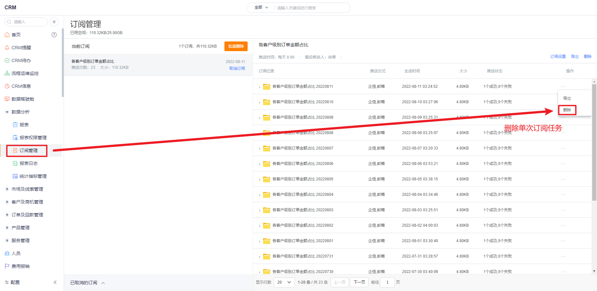Focus the sidebar 请输入 search field
This screenshot has width=597, height=291.
[26, 22]
